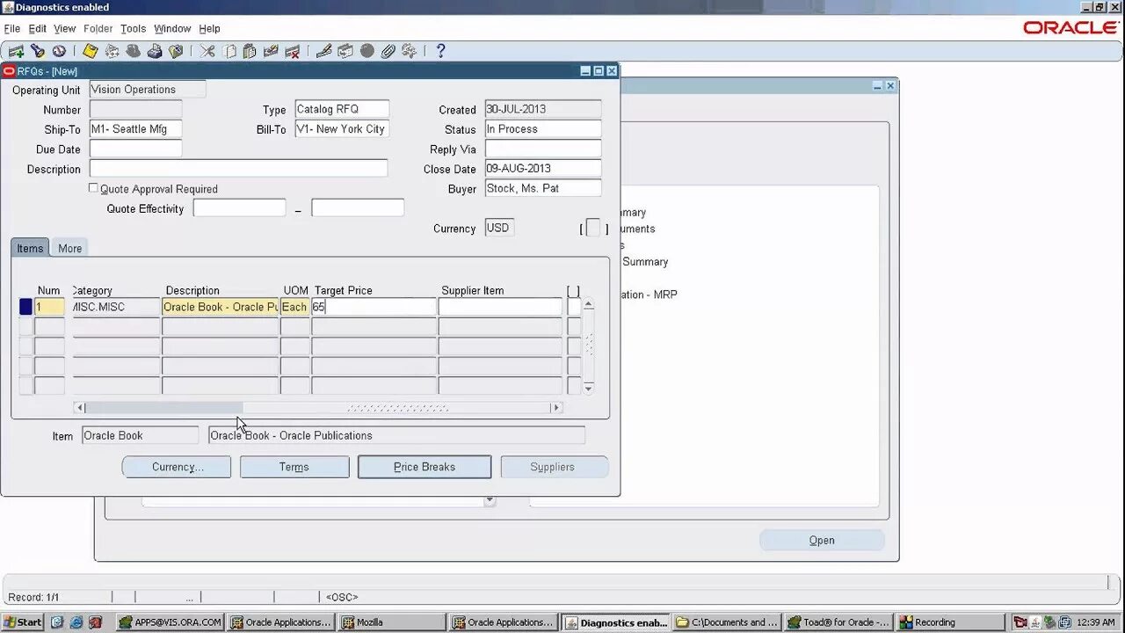Click the Quote Effectivity end date field
Screen dimensions: 1125x633
pos(358,208)
